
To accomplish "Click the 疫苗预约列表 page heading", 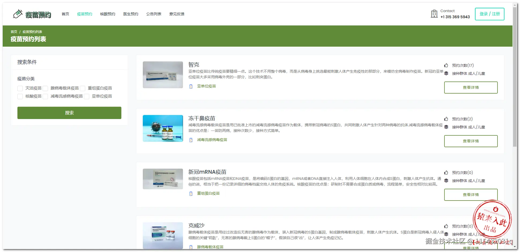I will [28, 39].
